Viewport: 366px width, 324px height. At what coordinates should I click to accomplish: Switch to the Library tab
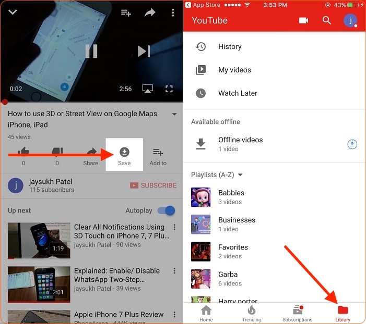click(x=343, y=314)
